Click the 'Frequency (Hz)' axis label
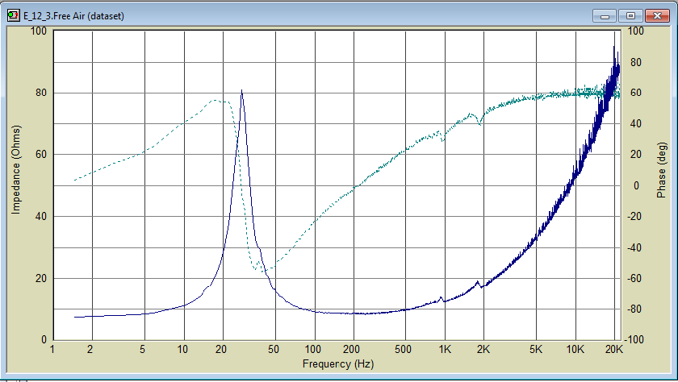The image size is (678, 382). click(337, 364)
